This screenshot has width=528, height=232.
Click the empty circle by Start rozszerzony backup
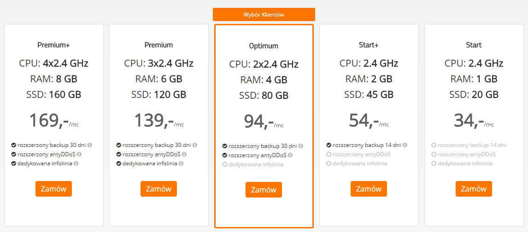point(434,145)
